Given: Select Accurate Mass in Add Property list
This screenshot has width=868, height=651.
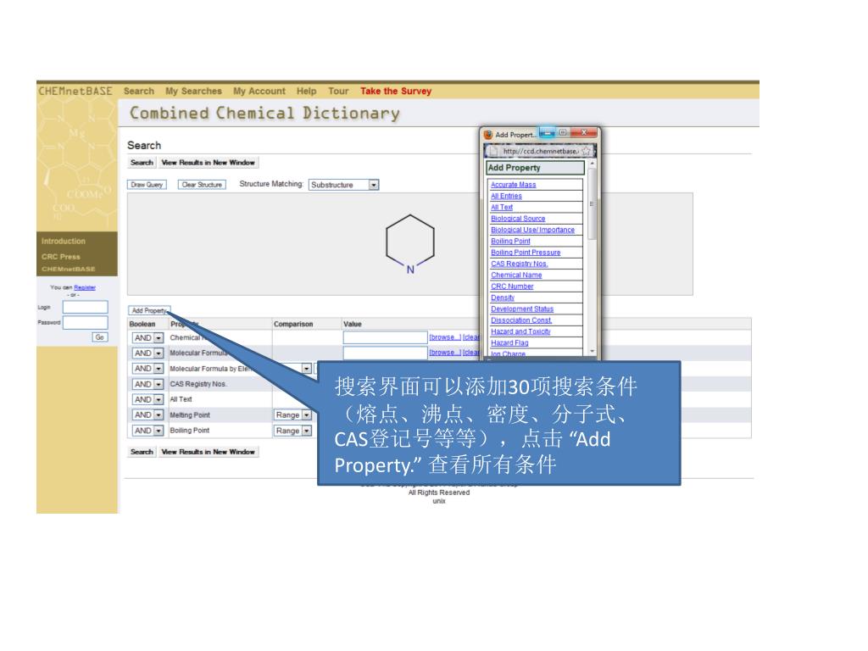Looking at the screenshot, I should pyautogui.click(x=513, y=185).
